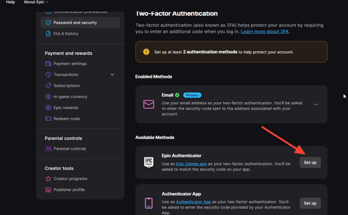
Task: Click the Transactions clock icon
Action: pyautogui.click(x=48, y=75)
